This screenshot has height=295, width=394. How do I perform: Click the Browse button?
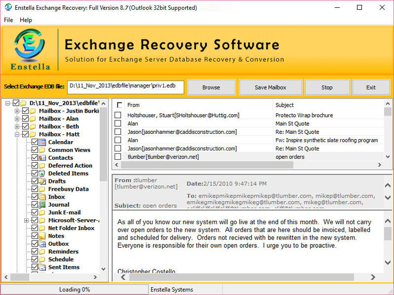211,88
